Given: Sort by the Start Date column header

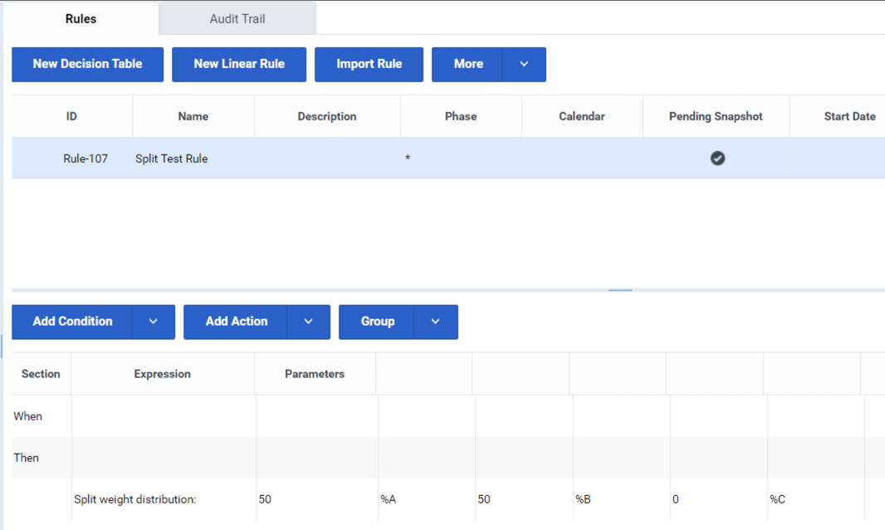Looking at the screenshot, I should 849,117.
